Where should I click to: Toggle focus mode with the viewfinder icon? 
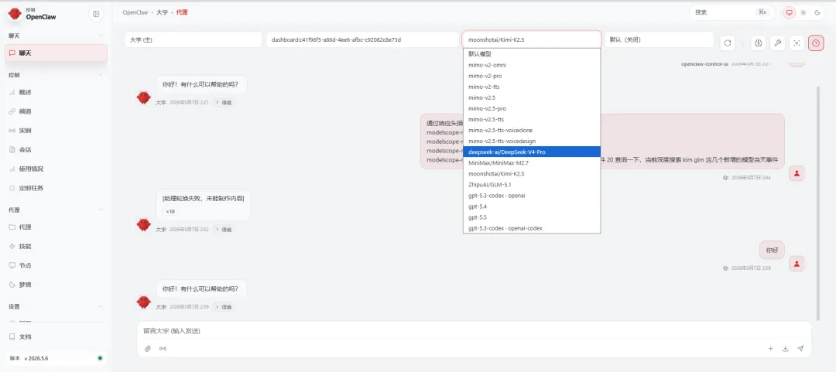[x=797, y=43]
